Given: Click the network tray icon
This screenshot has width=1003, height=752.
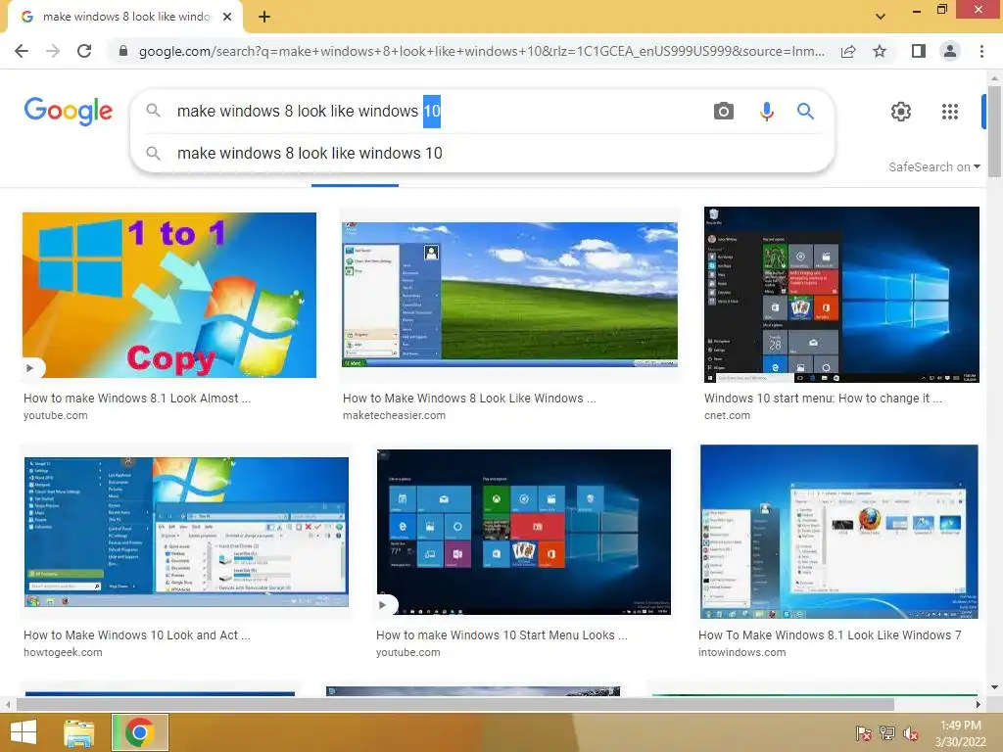Looking at the screenshot, I should (x=887, y=733).
